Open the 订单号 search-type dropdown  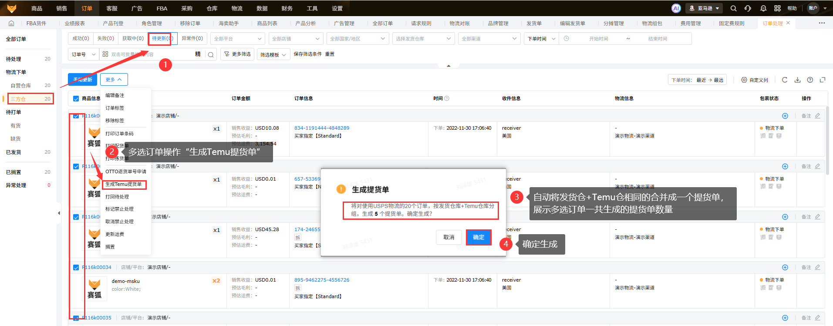(84, 54)
